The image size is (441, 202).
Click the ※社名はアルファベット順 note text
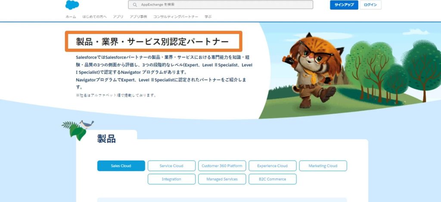[116, 95]
